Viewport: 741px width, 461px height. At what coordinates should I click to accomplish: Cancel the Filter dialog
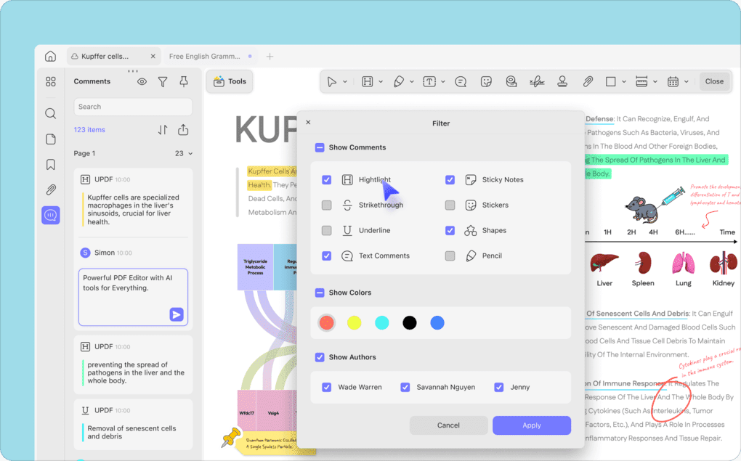coord(448,425)
